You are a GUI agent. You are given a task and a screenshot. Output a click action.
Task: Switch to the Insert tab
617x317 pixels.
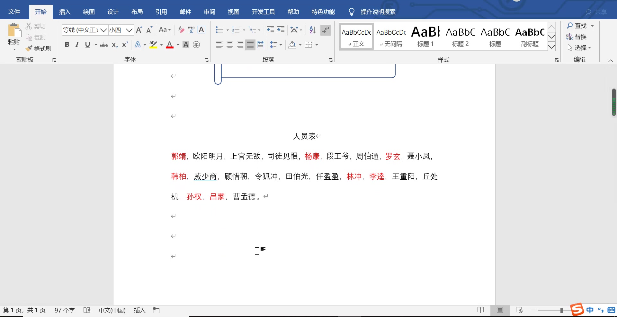pyautogui.click(x=65, y=12)
